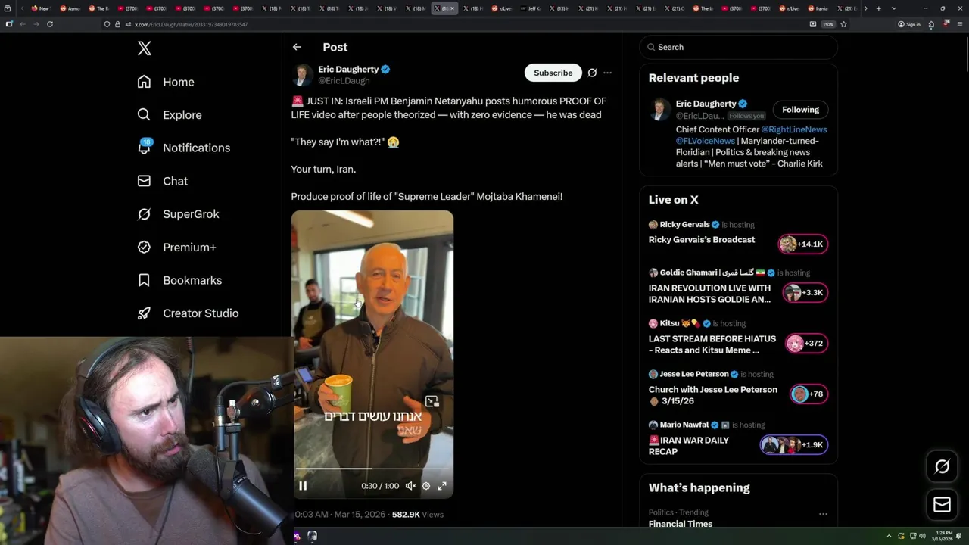Open the video settings gear
969x545 pixels.
(426, 486)
